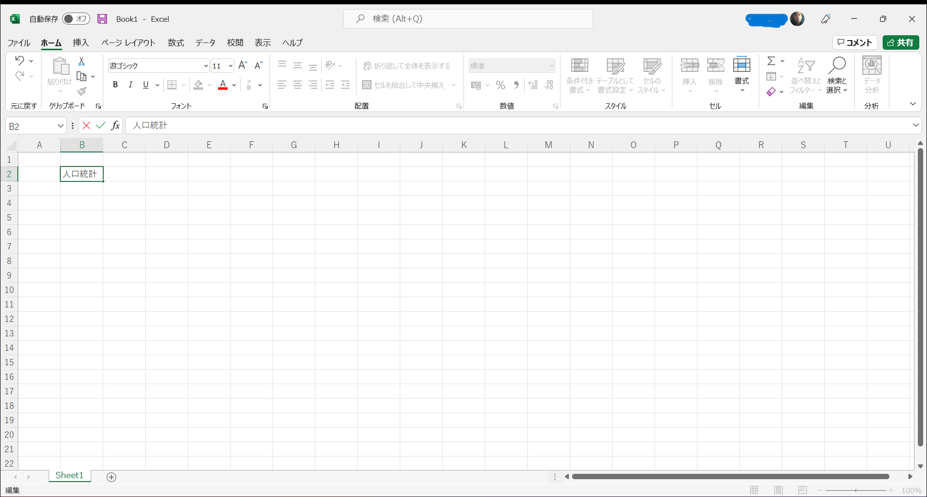Click the Cut scissors icon
Screen dimensions: 927x497
pos(82,61)
